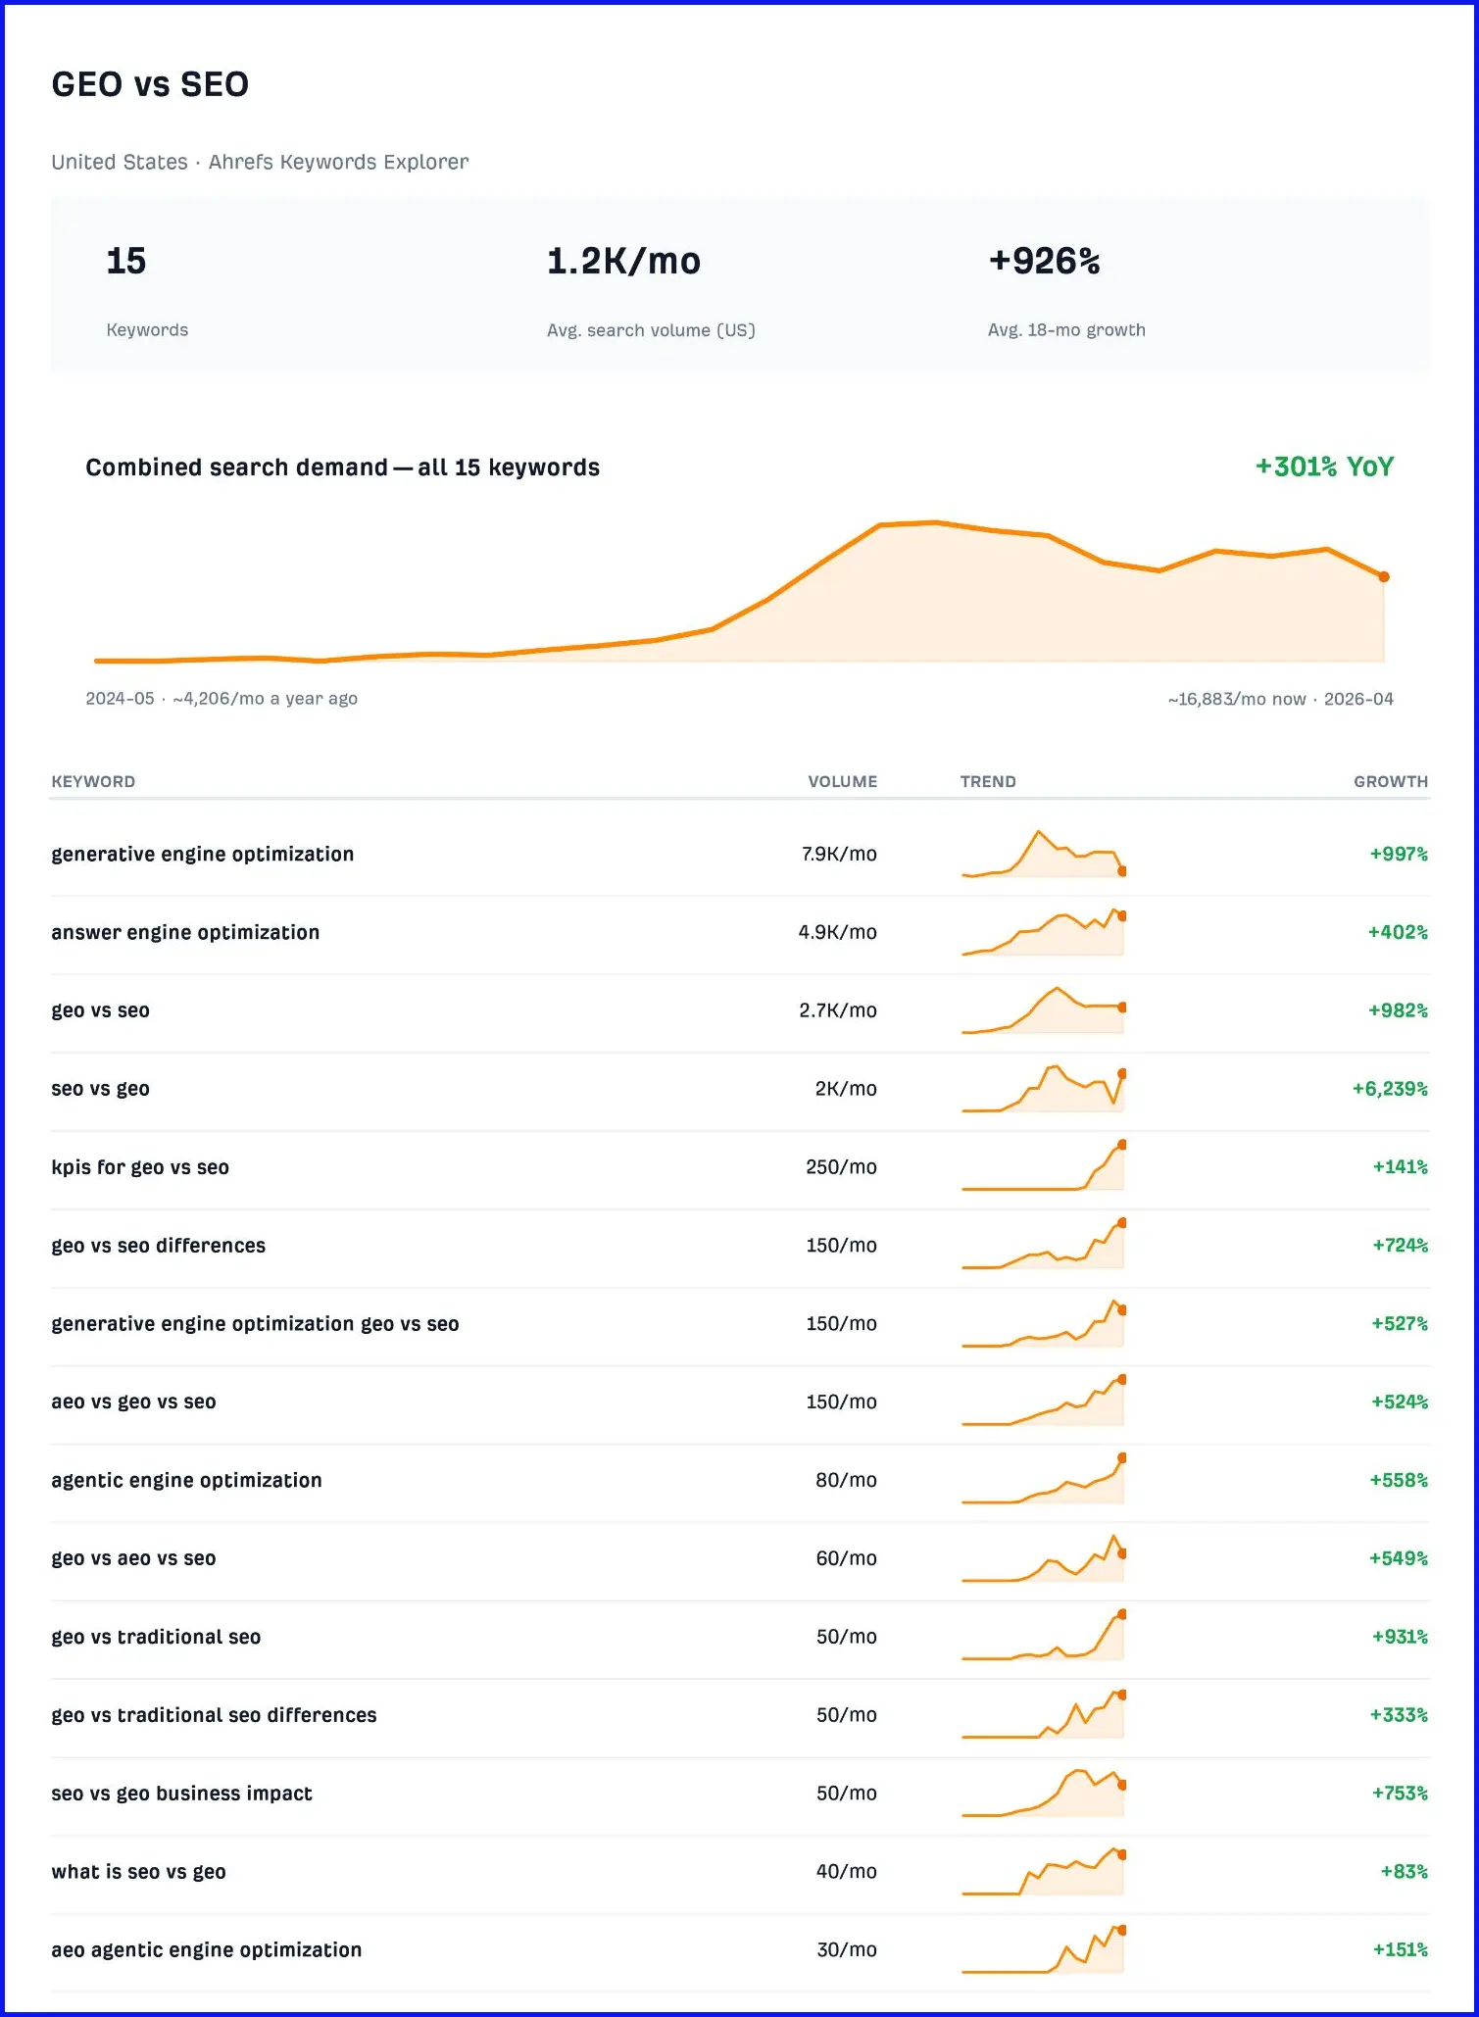Click the '30/mo' volume cell

coord(846,1950)
